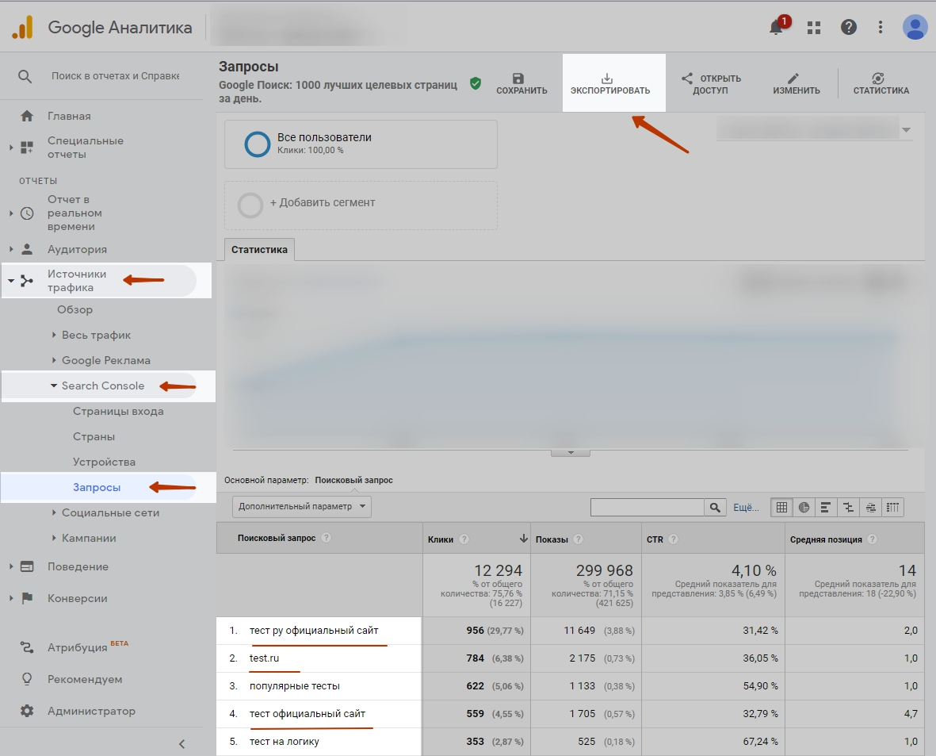The width and height of the screenshot is (936, 756).
Task: Click help icon next to Поисковый запрос
Action: pyautogui.click(x=326, y=538)
